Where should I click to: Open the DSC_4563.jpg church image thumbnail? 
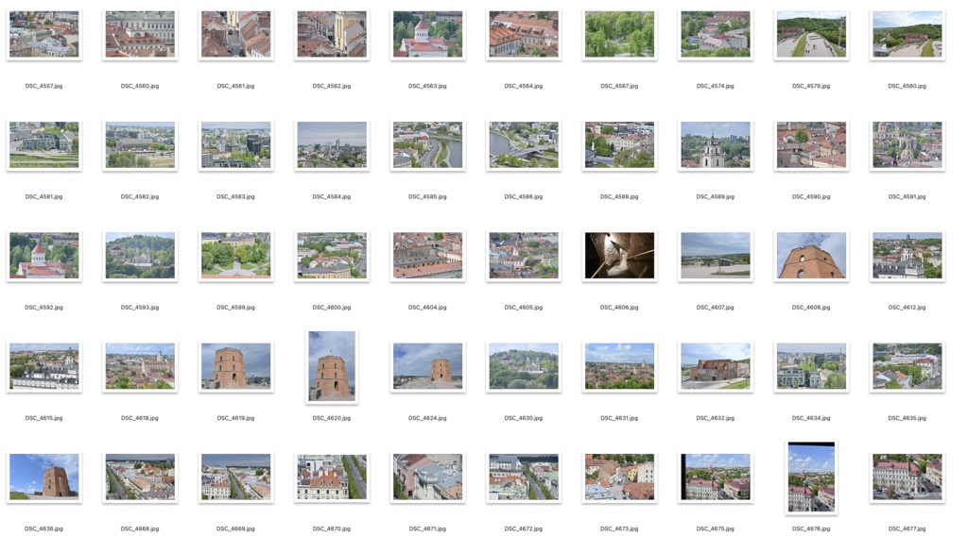tap(428, 34)
